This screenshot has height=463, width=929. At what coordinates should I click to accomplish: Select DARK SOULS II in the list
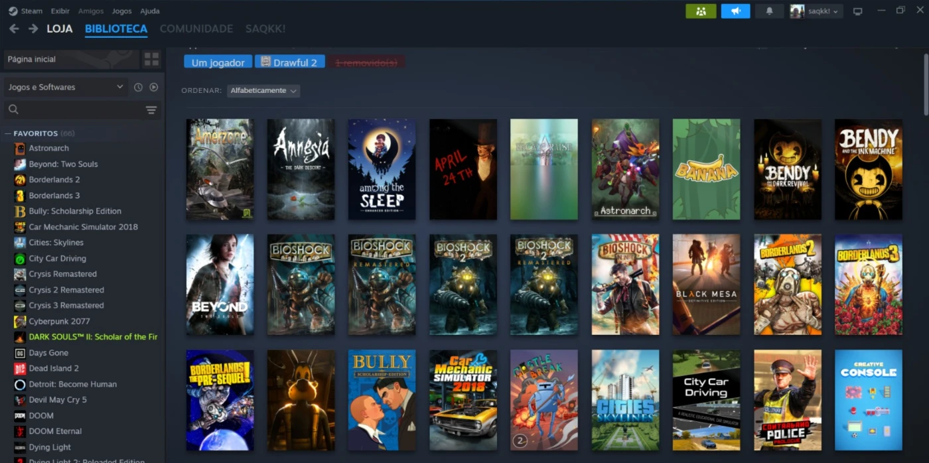click(x=93, y=337)
